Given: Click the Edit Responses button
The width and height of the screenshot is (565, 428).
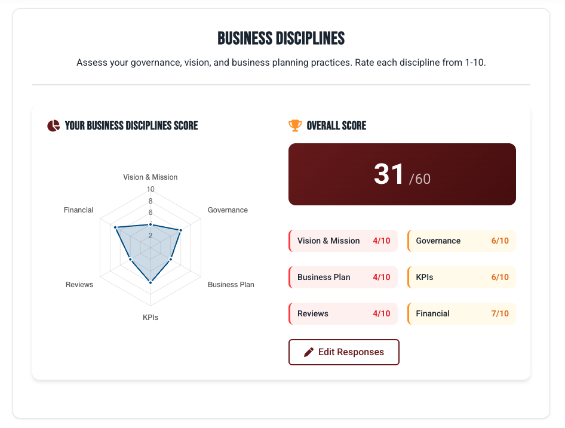Looking at the screenshot, I should [344, 352].
